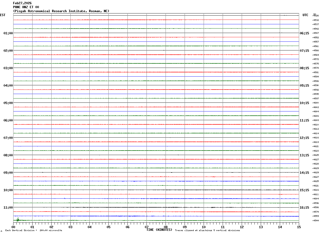Select the 01:00 EST time label
The height and width of the screenshot is (234, 320).
8,33
